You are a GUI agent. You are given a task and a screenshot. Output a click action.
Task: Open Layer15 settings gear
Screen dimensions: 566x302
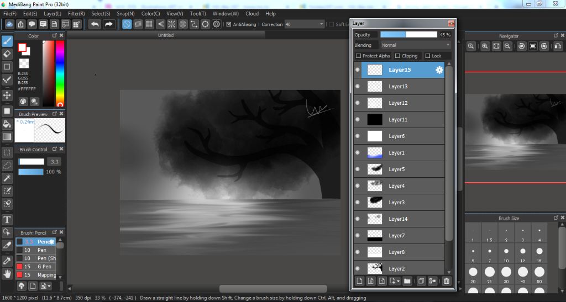coord(439,70)
